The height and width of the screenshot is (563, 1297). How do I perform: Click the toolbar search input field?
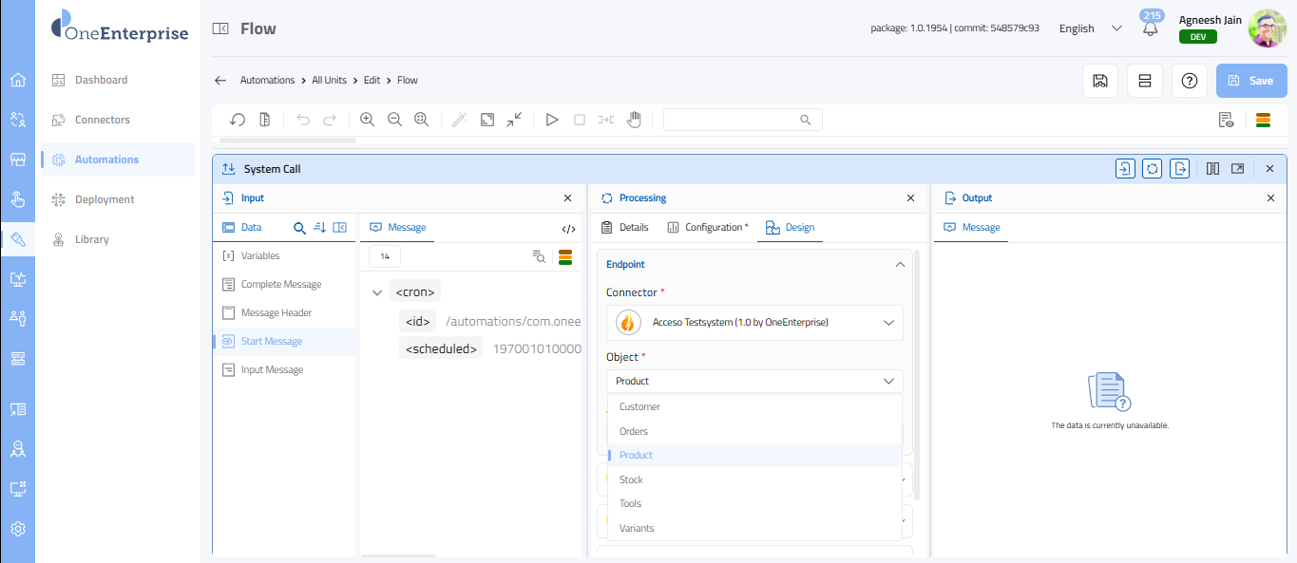pyautogui.click(x=732, y=120)
